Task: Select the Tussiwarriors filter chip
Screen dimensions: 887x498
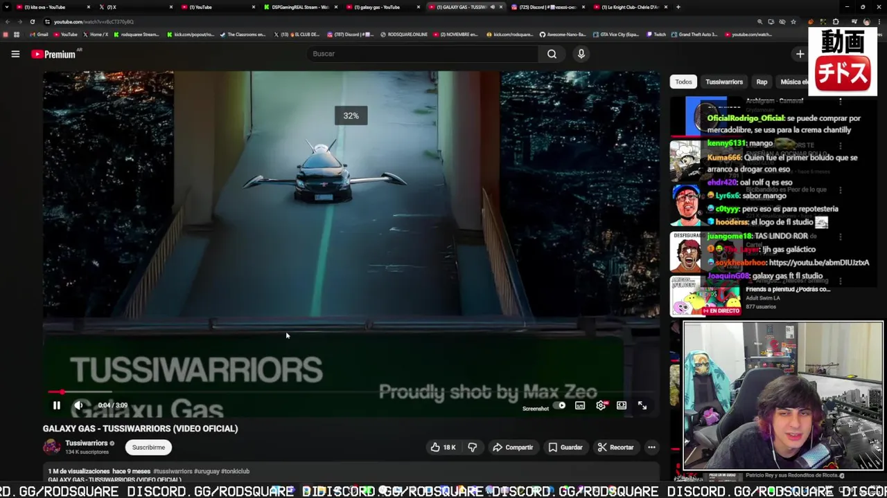Action: tap(723, 82)
